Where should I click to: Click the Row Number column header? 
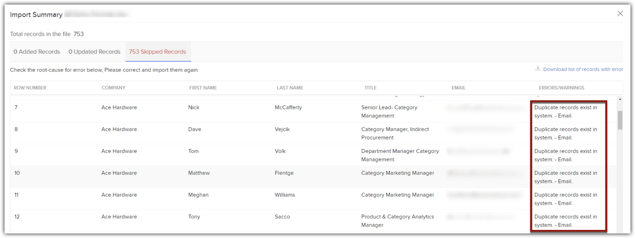(x=30, y=88)
